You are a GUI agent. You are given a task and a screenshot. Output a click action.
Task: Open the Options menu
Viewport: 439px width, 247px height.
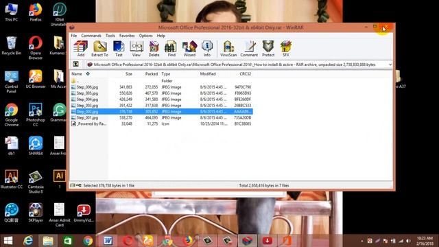point(145,36)
